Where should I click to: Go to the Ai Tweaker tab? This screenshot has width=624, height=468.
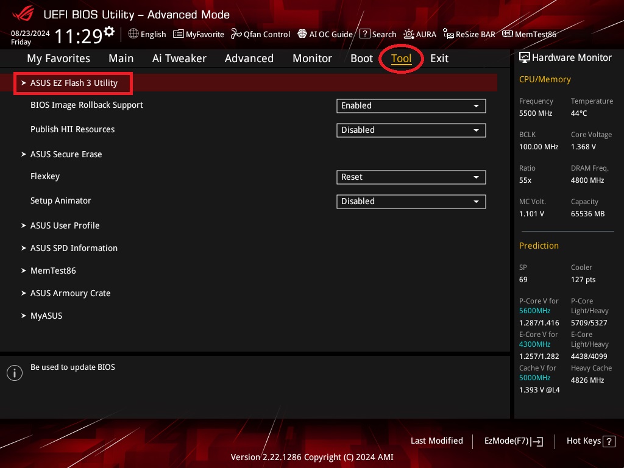click(x=179, y=58)
